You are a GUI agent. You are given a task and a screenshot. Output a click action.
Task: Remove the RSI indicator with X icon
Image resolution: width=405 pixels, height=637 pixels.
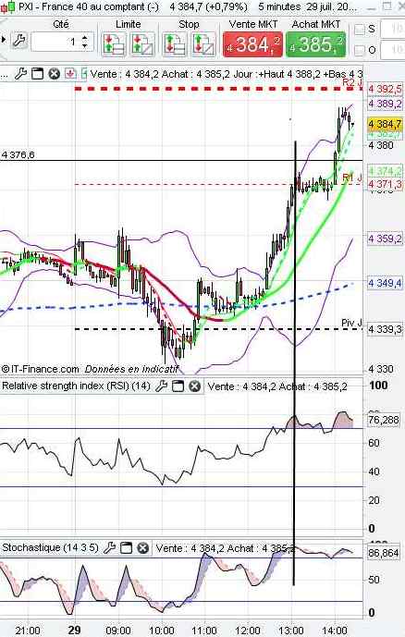pyautogui.click(x=195, y=386)
